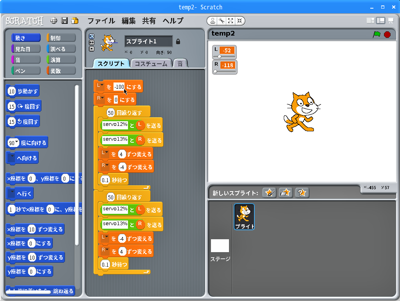
Task: Click the スプライト1 name field
Action: pos(148,41)
